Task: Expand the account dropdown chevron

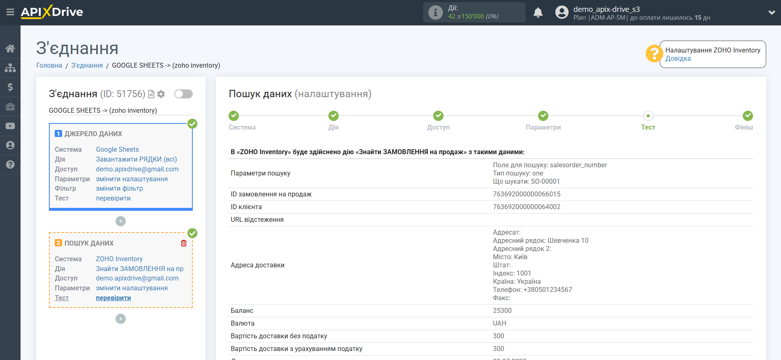Action: [x=772, y=12]
